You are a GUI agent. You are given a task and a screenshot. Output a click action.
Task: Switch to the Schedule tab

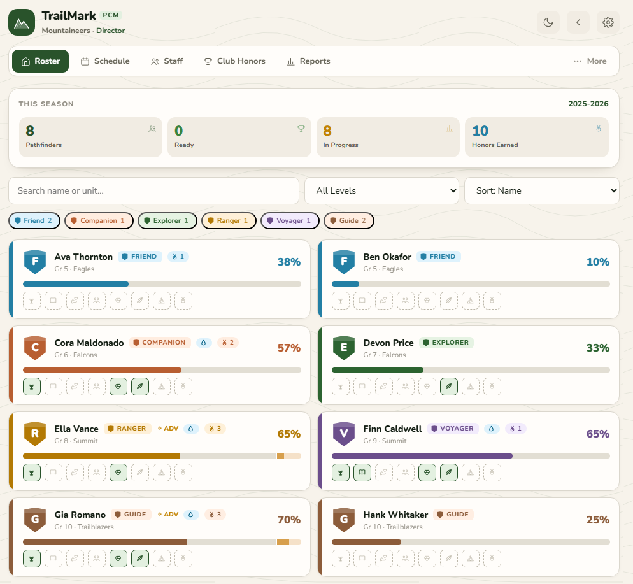click(105, 61)
